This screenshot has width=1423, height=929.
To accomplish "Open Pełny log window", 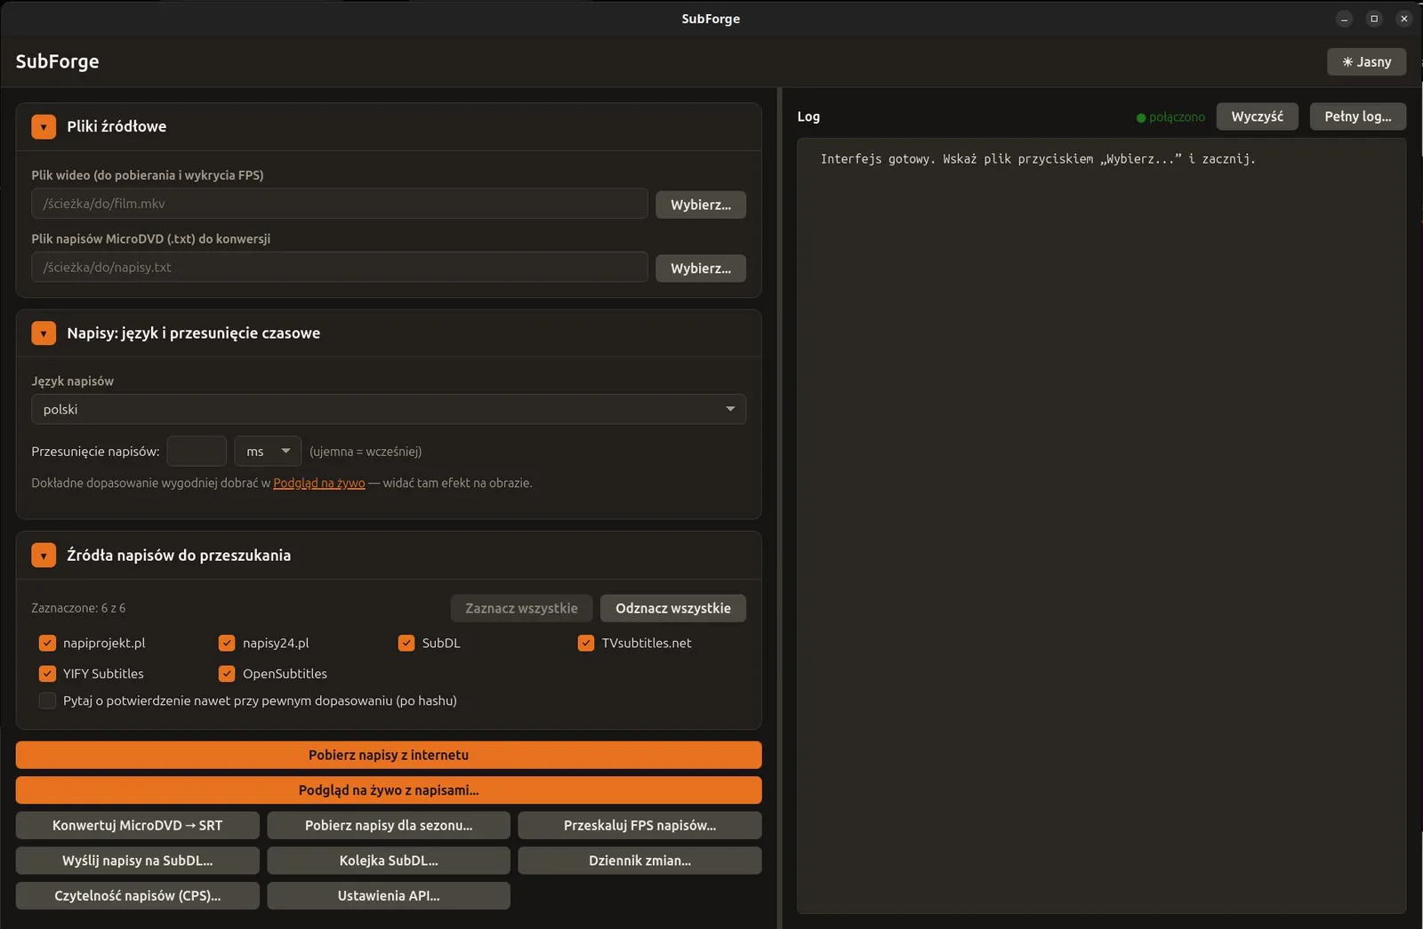I will click(x=1358, y=116).
